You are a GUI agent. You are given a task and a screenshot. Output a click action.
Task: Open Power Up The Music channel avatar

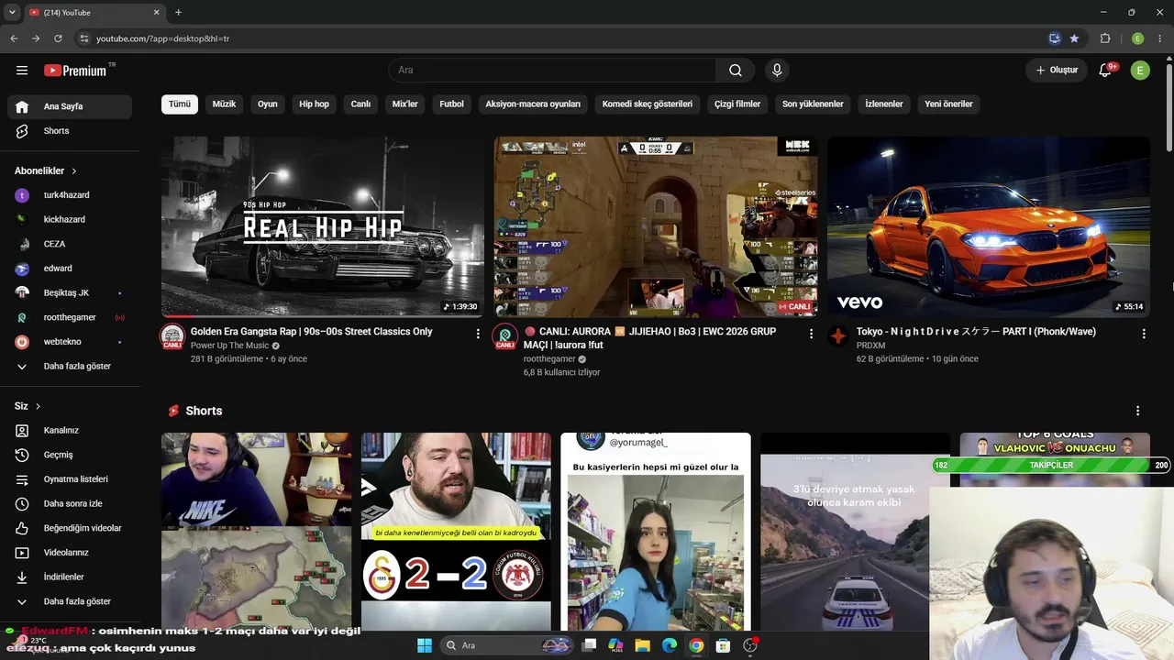[172, 336]
